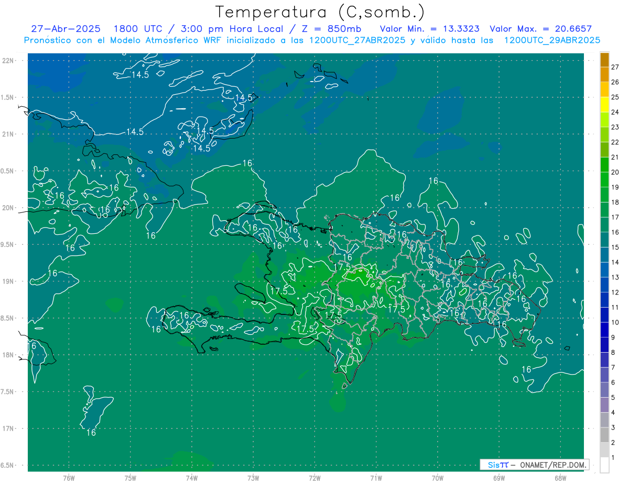Click the latitude axis label "17N"
This screenshot has height=485, width=629.
(x=8, y=429)
